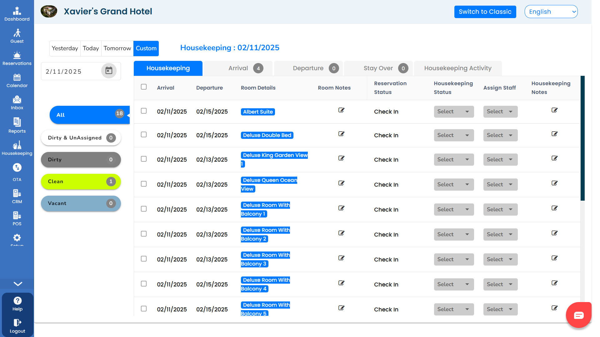
Task: Click the table vertical scrollbar
Action: point(582,138)
